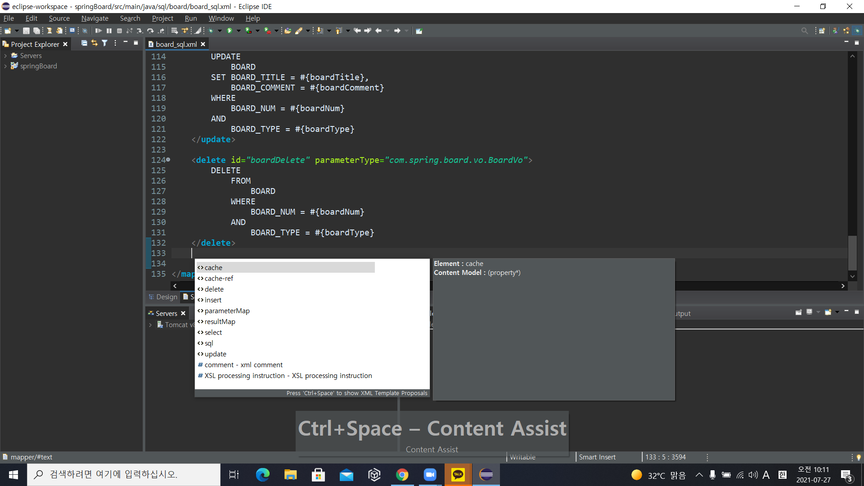
Task: Expand the Servers project node
Action: (5, 56)
